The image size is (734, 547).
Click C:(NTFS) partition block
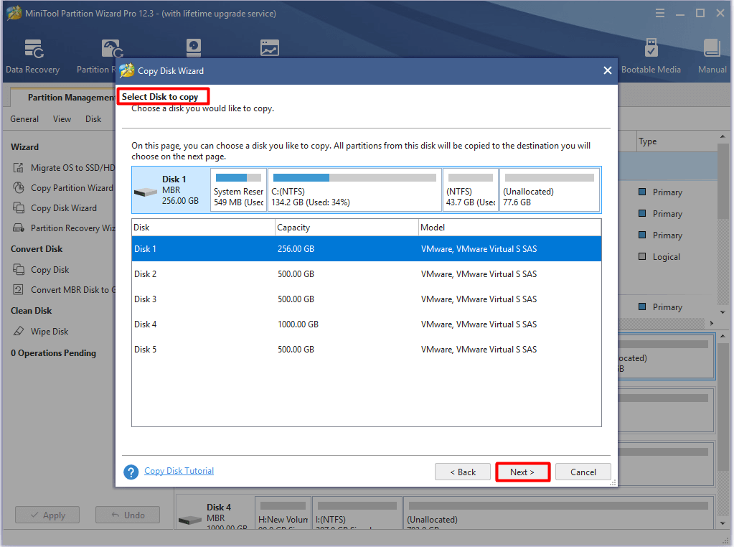pos(355,190)
